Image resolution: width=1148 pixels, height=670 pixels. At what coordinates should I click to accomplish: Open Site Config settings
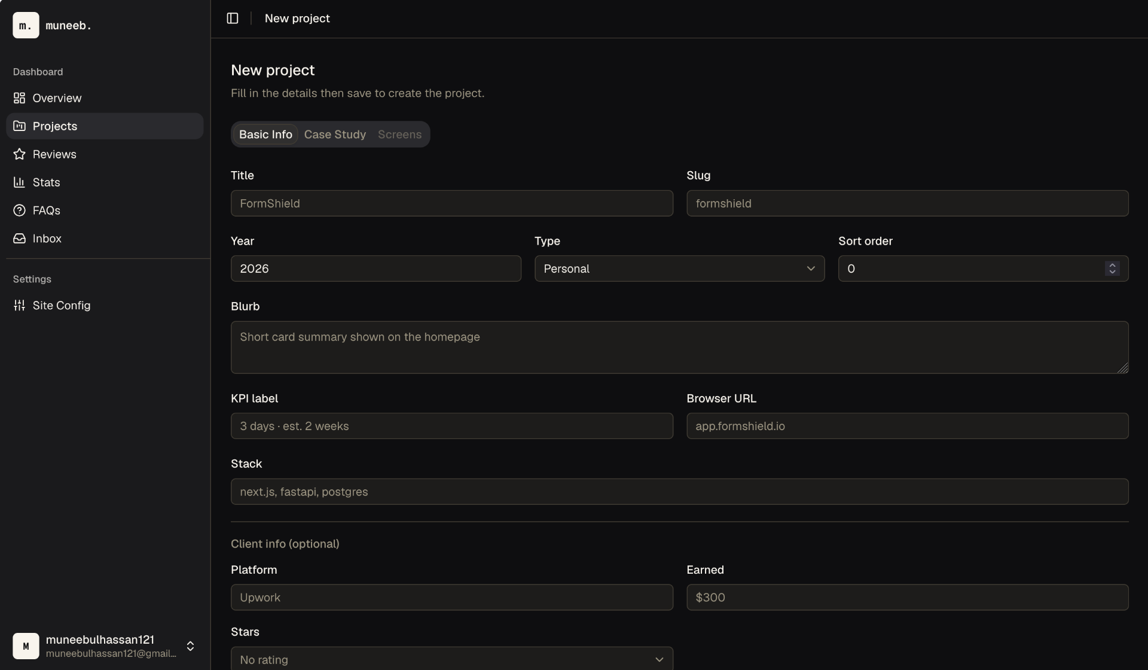(105, 306)
